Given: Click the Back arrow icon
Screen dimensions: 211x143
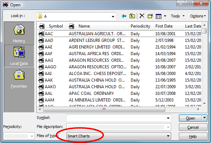Looking at the screenshot, I should (x=124, y=16).
